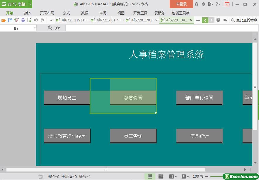Click the window list dropdown icon
Image resolution: width=259 pixels, height=180 pixels.
pyautogui.click(x=225, y=20)
